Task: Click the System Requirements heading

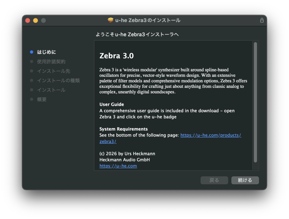Action: click(x=123, y=129)
